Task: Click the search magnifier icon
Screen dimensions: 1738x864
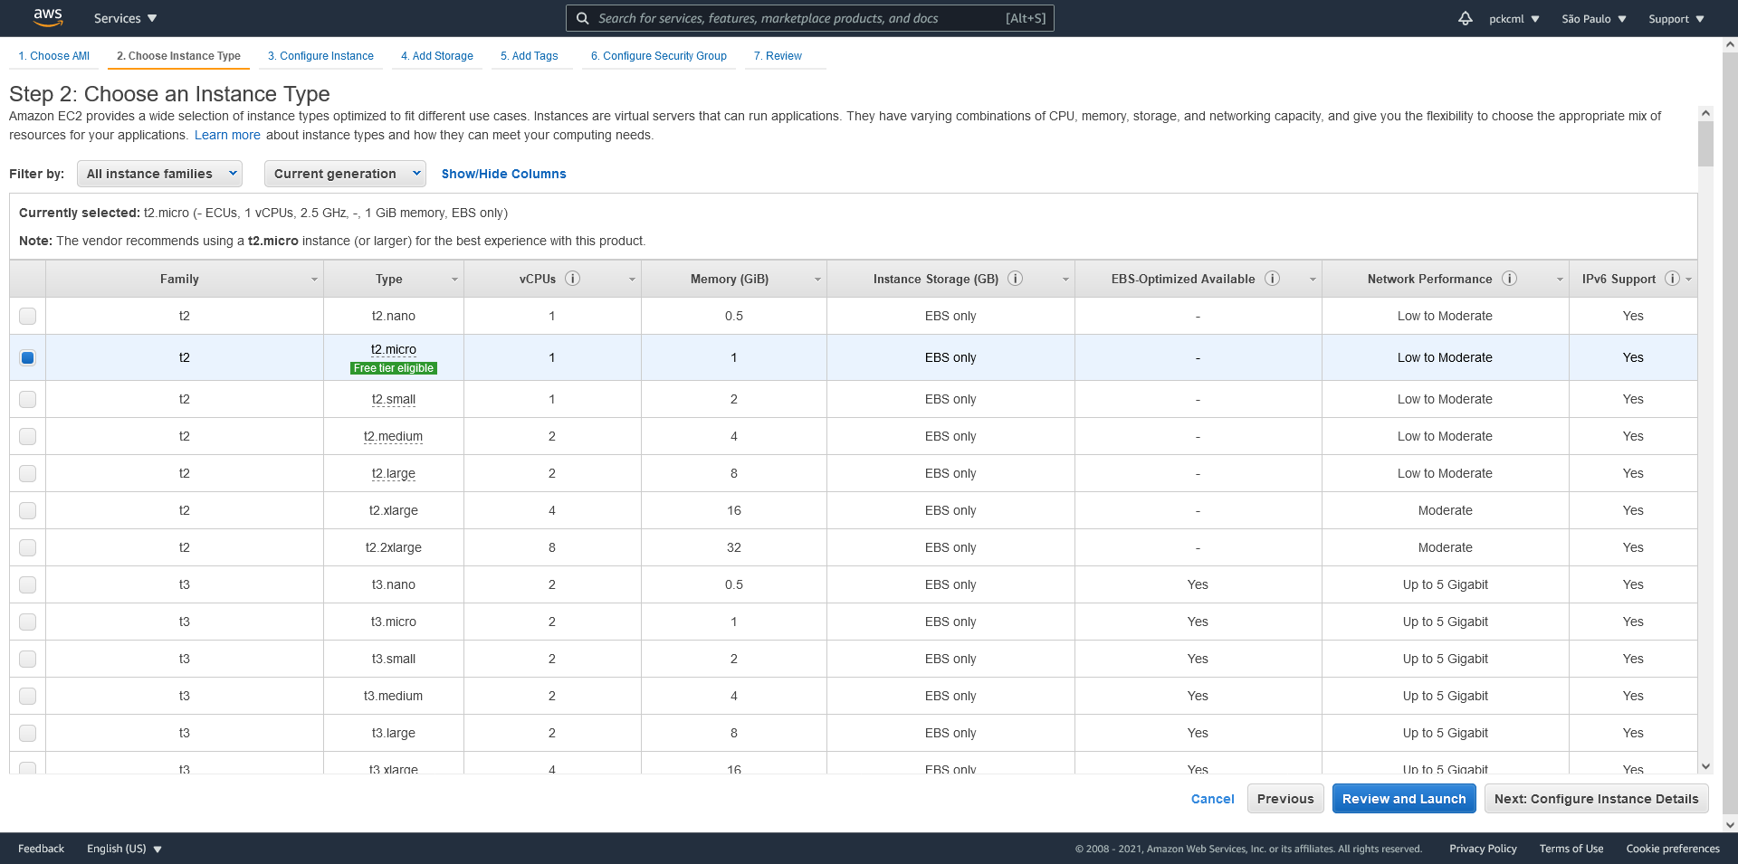Action: tap(584, 18)
